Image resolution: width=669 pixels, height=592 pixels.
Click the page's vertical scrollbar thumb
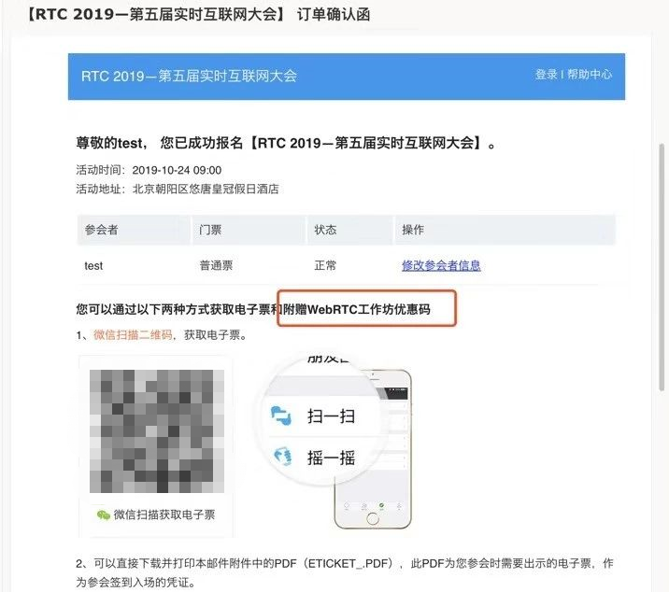pyautogui.click(x=662, y=267)
